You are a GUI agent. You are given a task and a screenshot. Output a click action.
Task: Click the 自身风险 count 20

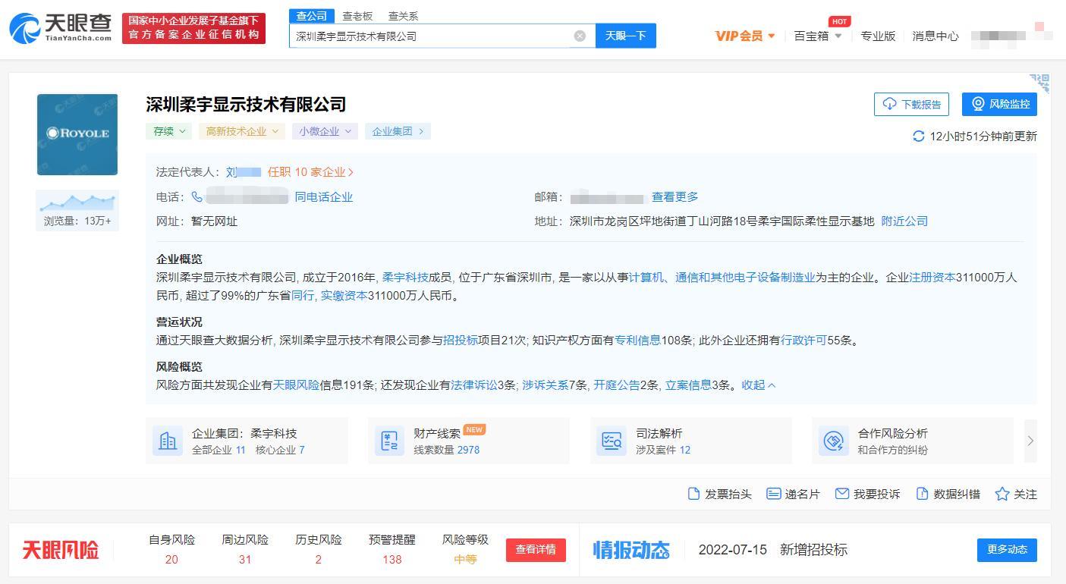coord(171,560)
